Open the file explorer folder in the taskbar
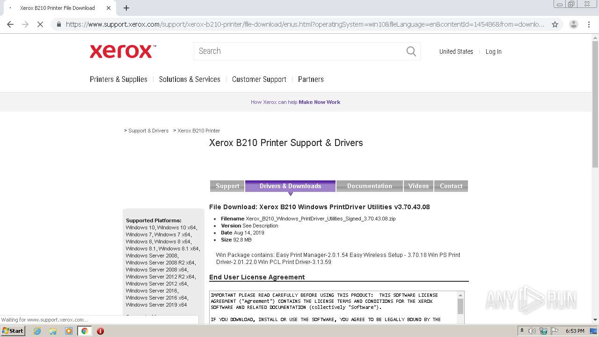The width and height of the screenshot is (599, 337). 53,331
